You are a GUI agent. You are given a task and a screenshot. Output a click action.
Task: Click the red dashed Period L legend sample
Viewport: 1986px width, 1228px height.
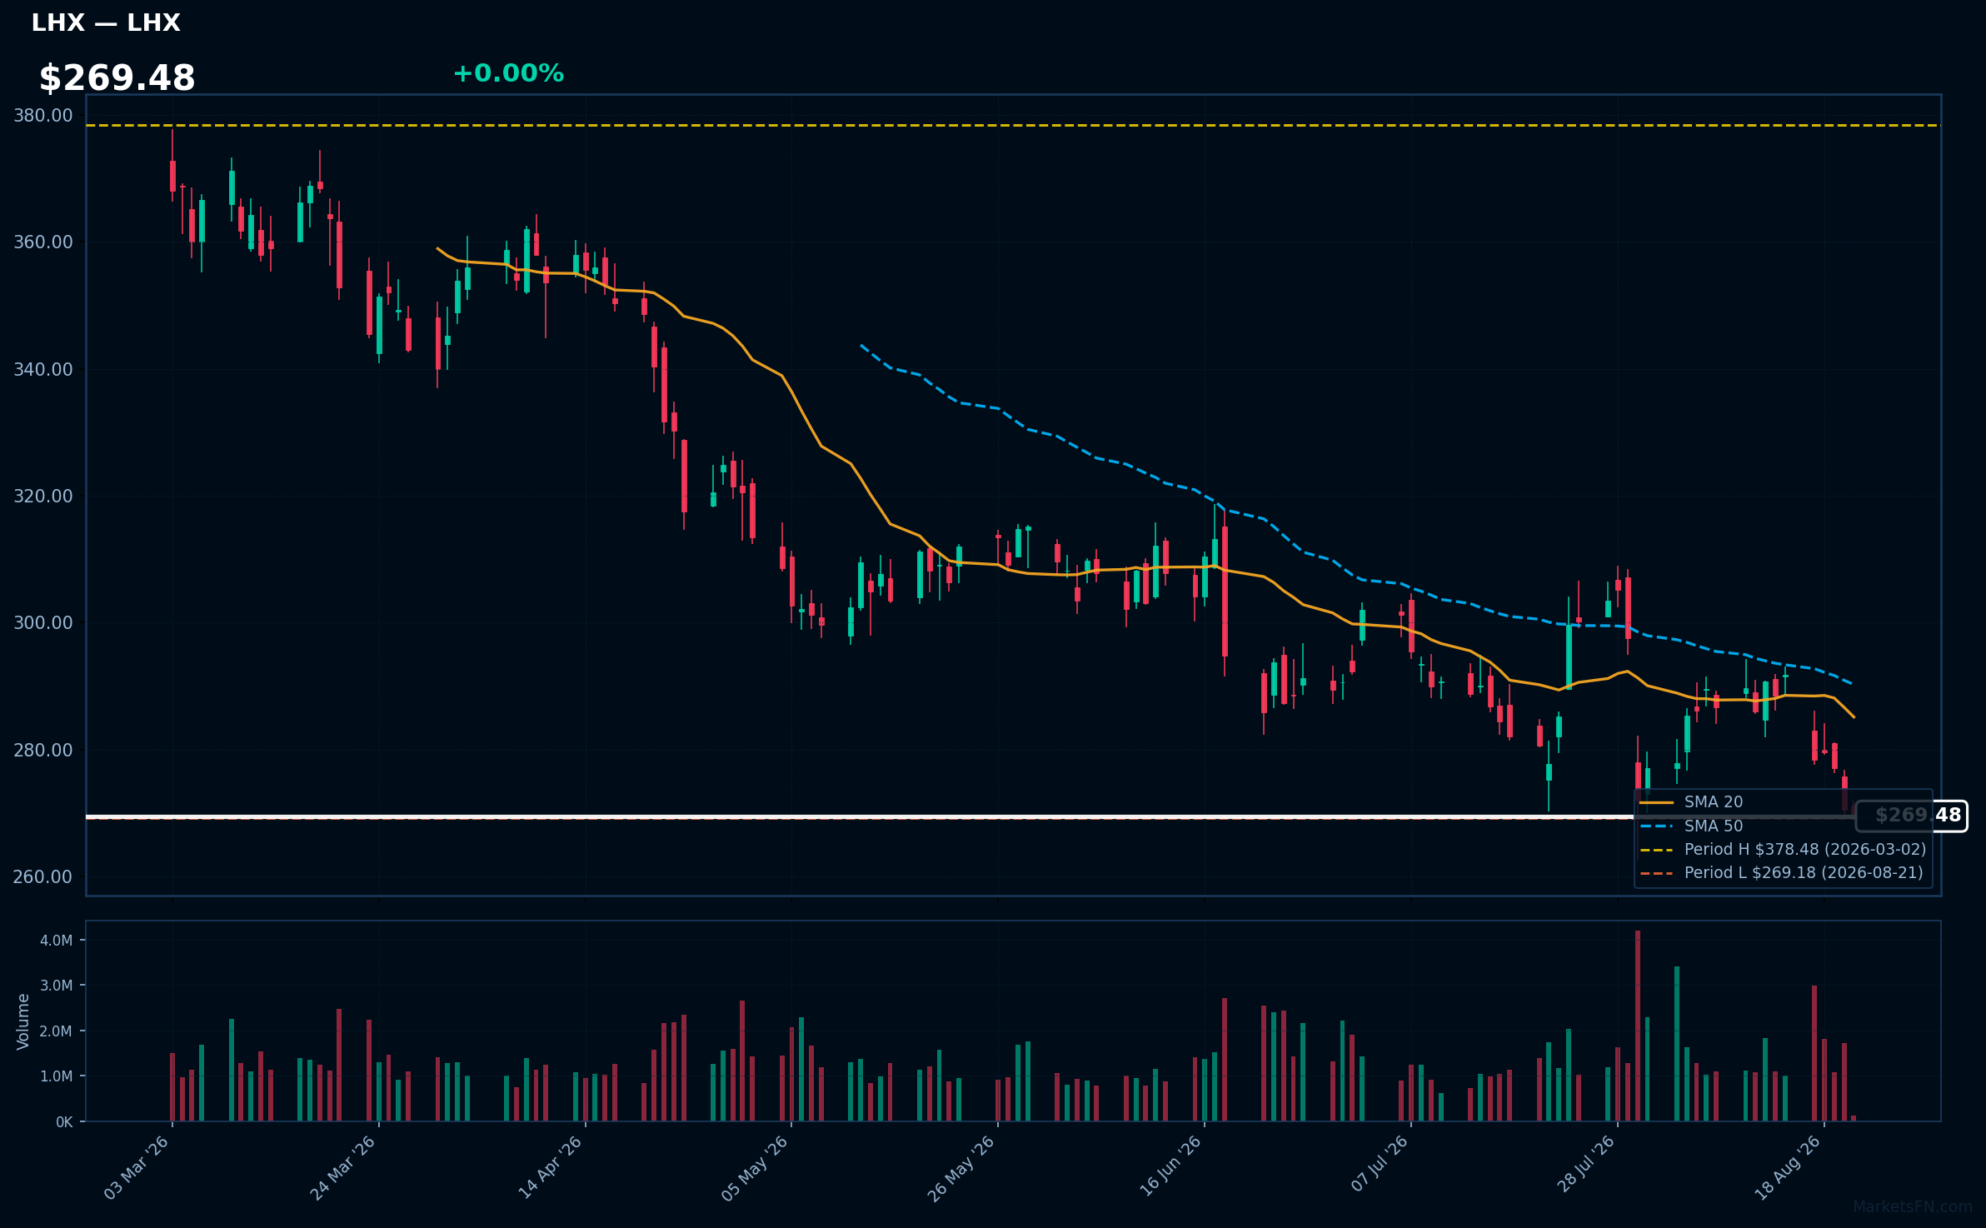point(1657,873)
